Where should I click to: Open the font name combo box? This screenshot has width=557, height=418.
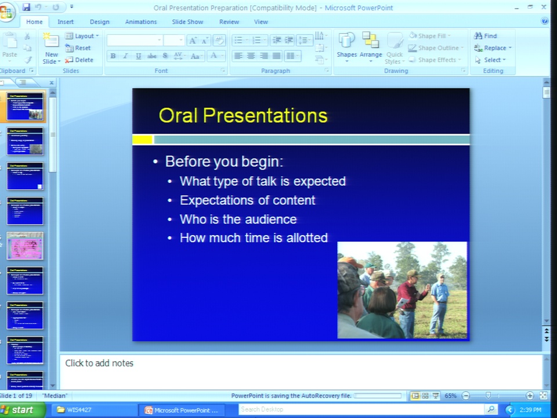135,40
